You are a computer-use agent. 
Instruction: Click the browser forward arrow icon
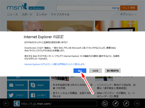137,103
